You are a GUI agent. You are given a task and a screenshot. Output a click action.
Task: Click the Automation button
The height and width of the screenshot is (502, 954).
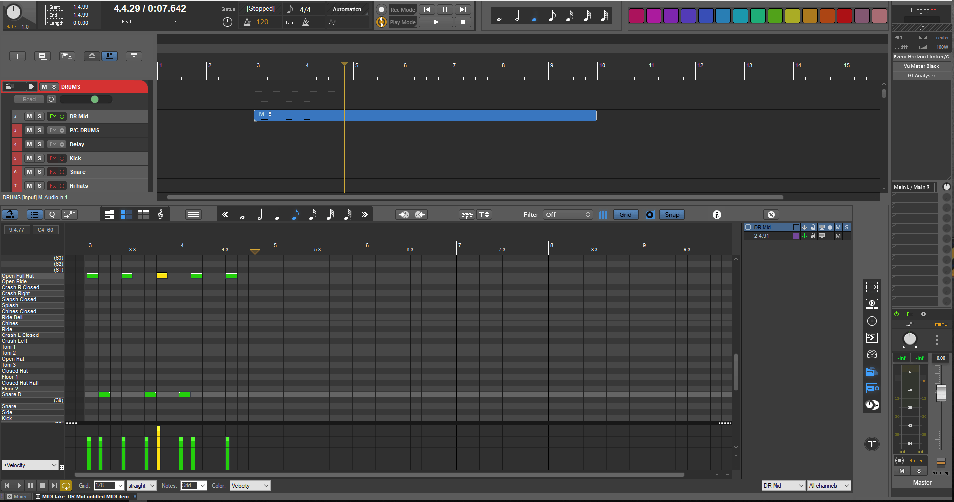click(x=347, y=9)
